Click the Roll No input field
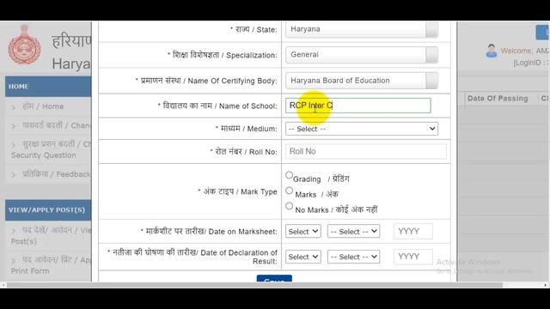Screen dimensions: 550x309 point(366,151)
